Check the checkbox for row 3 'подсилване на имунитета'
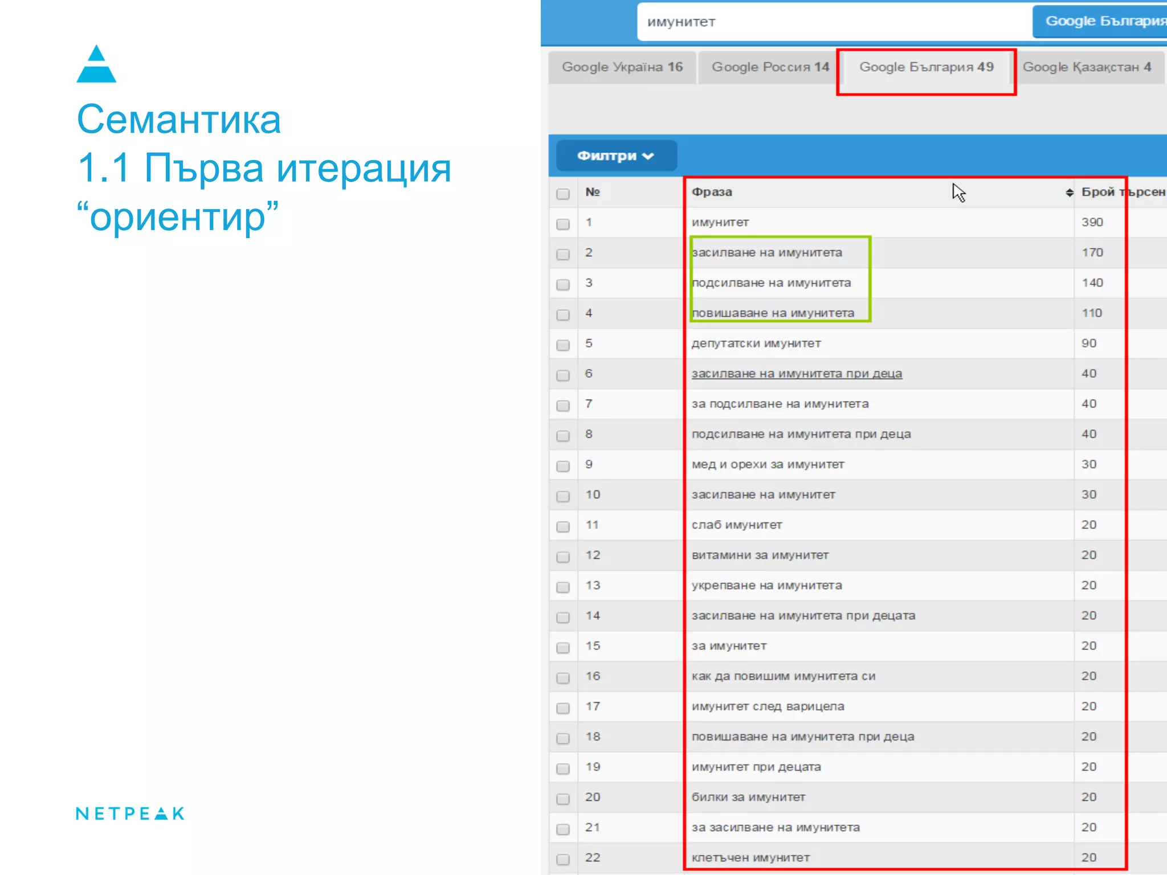This screenshot has height=875, width=1167. 563,284
